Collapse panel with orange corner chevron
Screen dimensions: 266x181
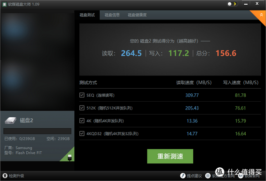point(261,15)
